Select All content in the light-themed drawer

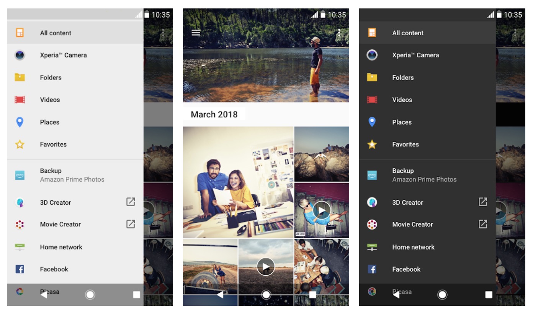[56, 33]
